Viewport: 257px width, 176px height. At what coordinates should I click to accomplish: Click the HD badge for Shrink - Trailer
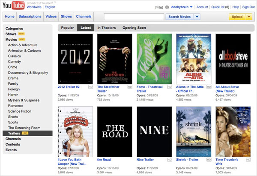tap(209, 160)
